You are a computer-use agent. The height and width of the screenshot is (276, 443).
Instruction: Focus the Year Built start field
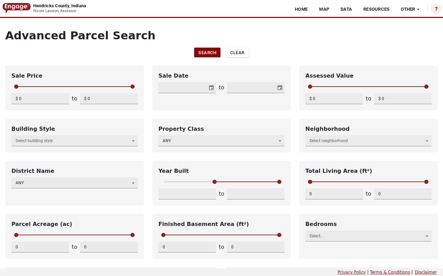[187, 194]
